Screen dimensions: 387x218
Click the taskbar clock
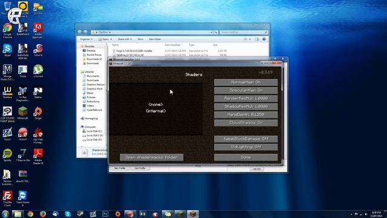pos(377,214)
